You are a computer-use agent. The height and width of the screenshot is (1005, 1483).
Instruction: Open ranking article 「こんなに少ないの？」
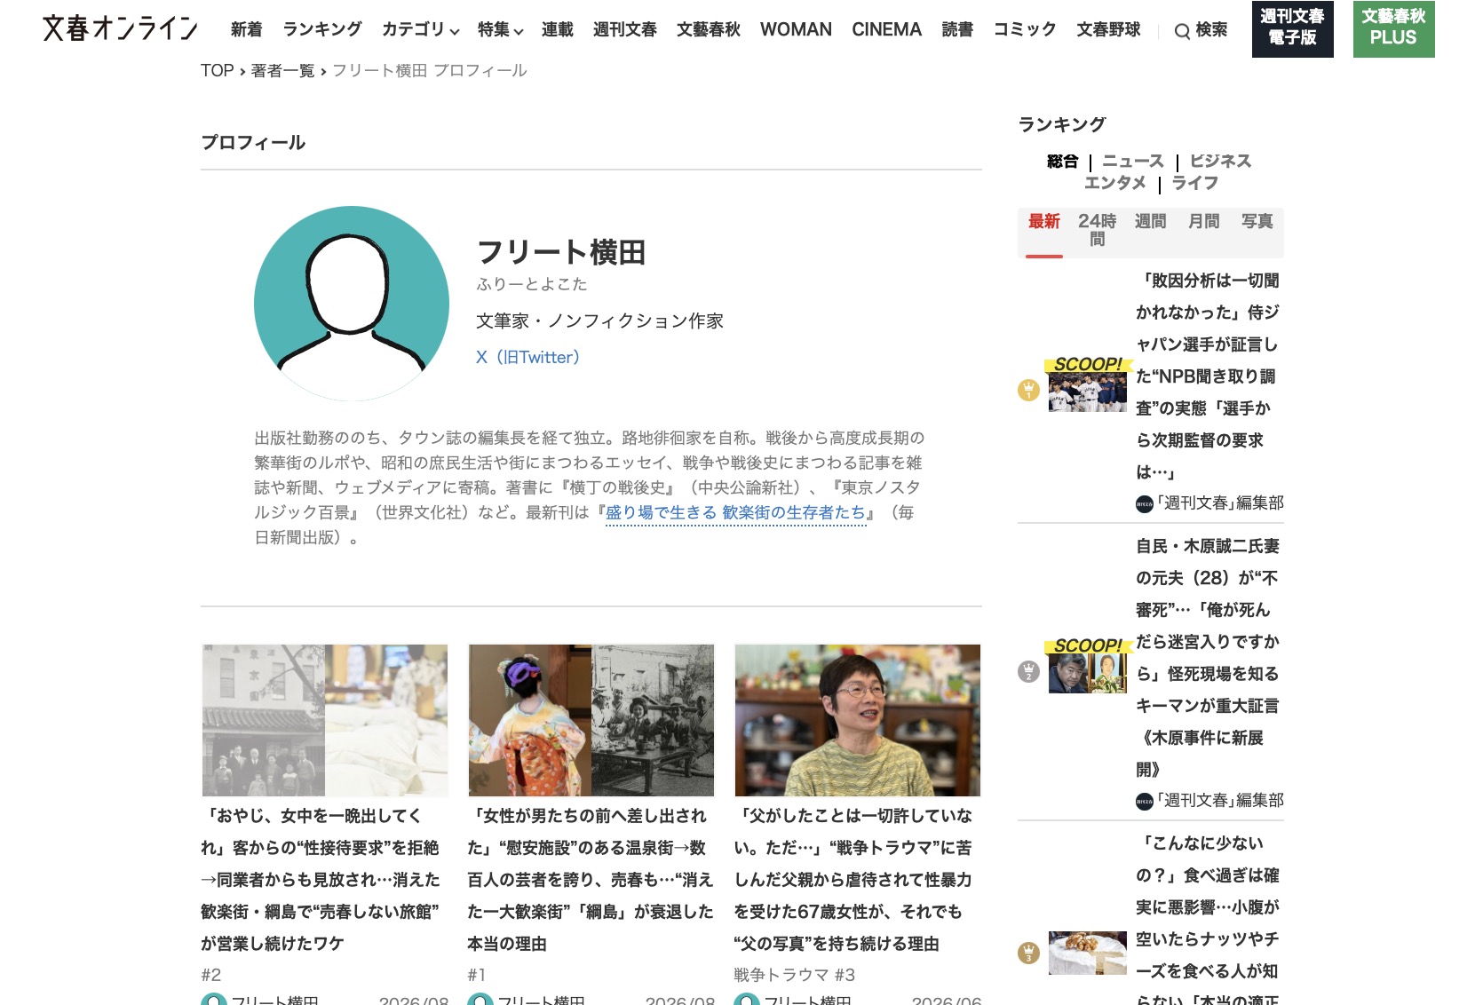pyautogui.click(x=1208, y=919)
